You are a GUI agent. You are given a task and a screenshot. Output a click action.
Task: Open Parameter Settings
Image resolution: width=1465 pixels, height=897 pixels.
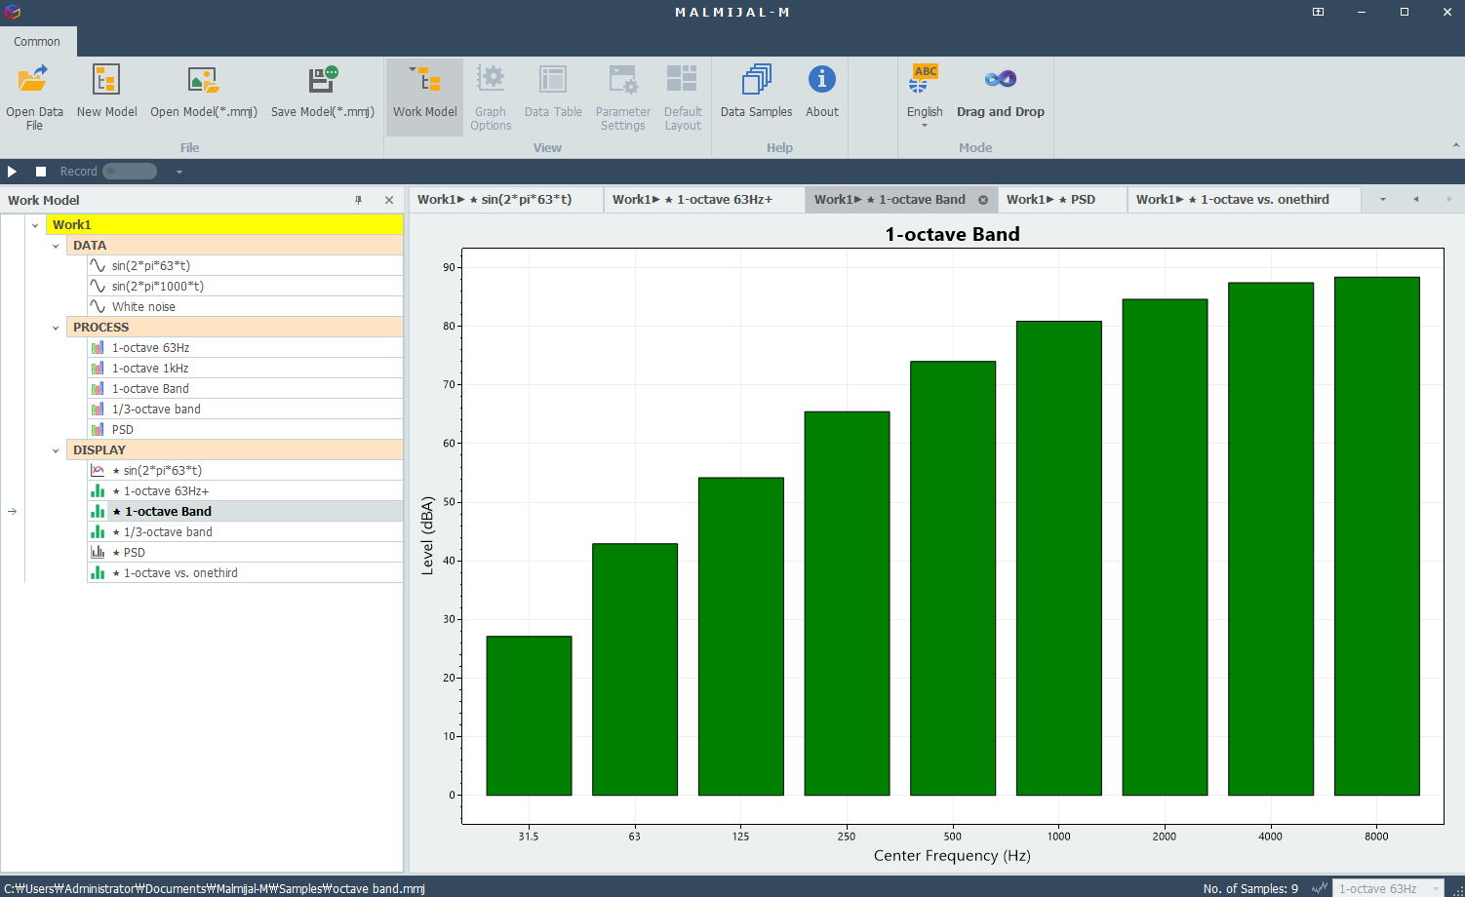click(623, 97)
